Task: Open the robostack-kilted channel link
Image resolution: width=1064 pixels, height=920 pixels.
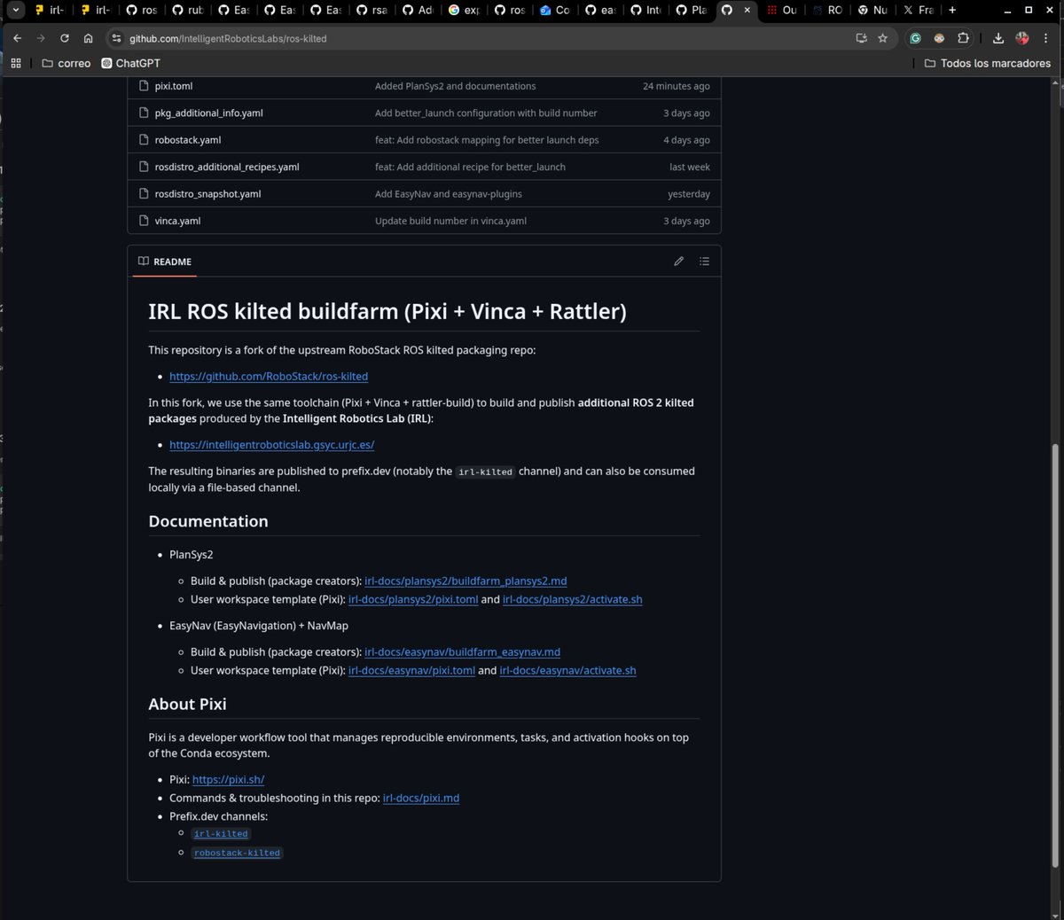Action: 237,853
